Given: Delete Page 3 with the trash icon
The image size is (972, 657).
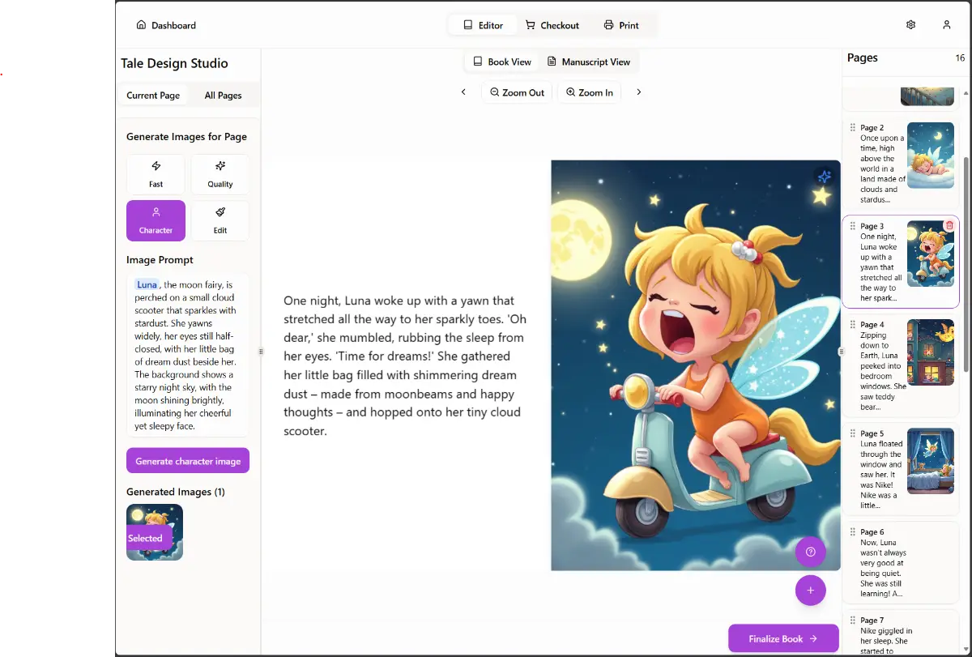Looking at the screenshot, I should 949,226.
